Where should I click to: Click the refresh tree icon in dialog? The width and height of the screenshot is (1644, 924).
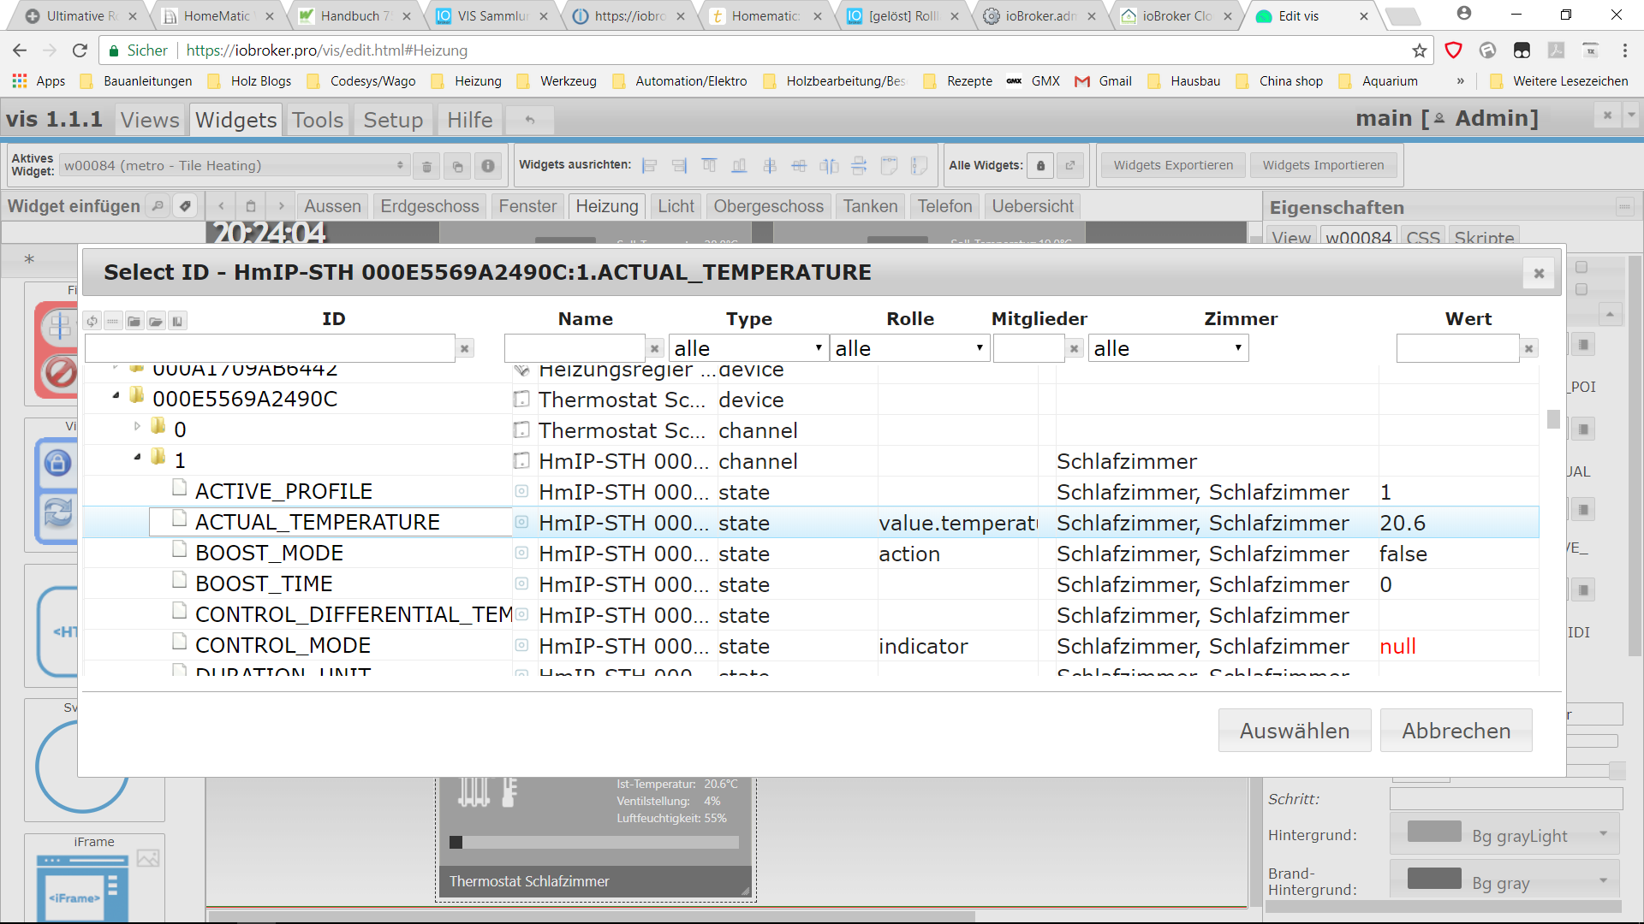pyautogui.click(x=92, y=322)
